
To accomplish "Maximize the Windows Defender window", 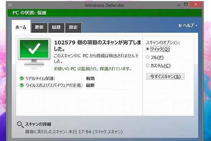I will pos(186,4).
